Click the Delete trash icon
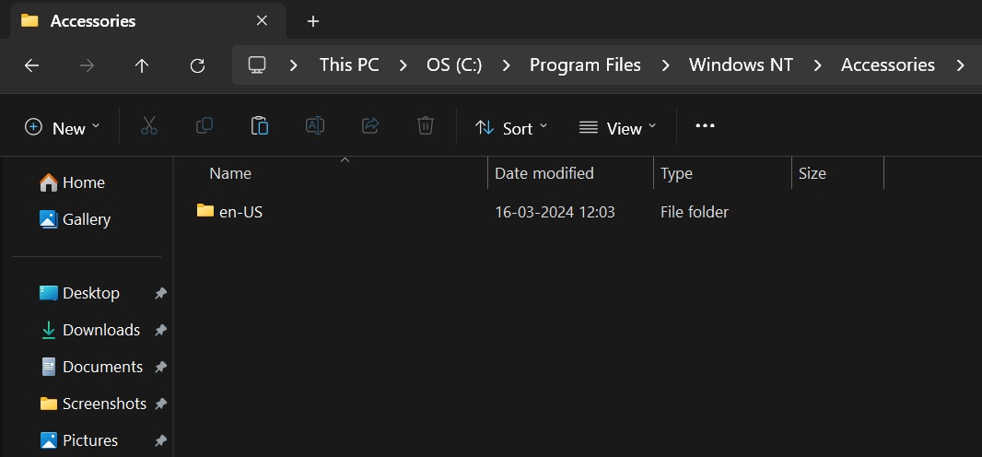The image size is (982, 457). [x=425, y=126]
